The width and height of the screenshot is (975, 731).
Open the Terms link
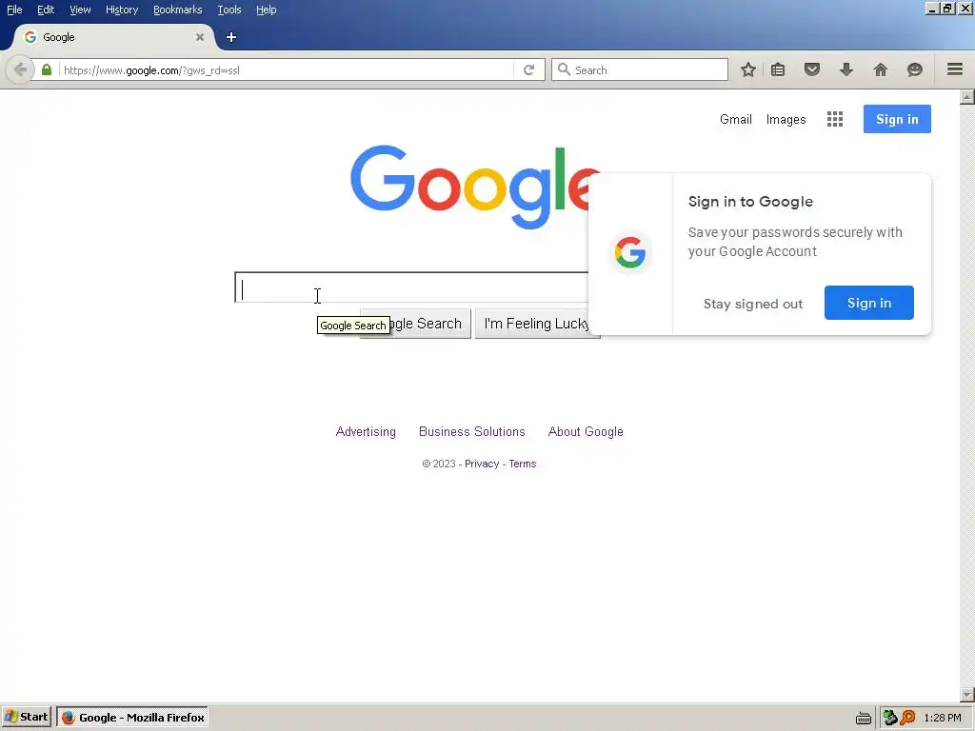[x=523, y=464]
